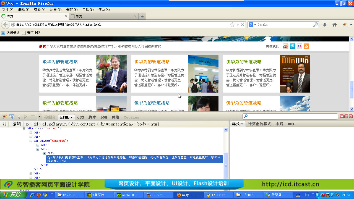
Task: Go back in Firebug panel history
Action: [19, 117]
